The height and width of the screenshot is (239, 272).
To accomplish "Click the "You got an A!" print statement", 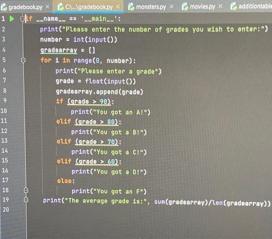I will point(110,112).
